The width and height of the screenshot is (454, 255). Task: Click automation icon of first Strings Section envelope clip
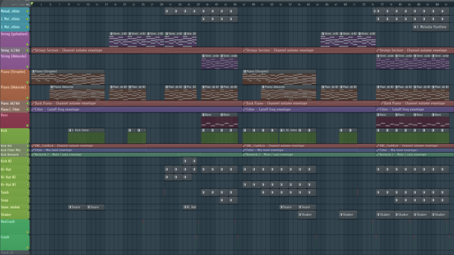tap(33, 50)
